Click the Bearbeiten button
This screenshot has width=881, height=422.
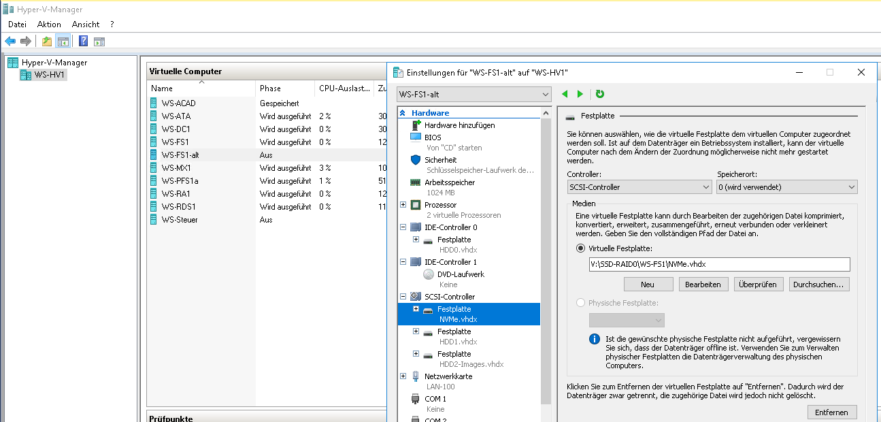703,285
